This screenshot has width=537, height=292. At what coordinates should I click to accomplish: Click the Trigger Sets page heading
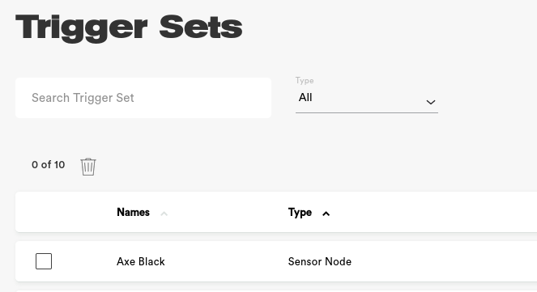coord(129,28)
